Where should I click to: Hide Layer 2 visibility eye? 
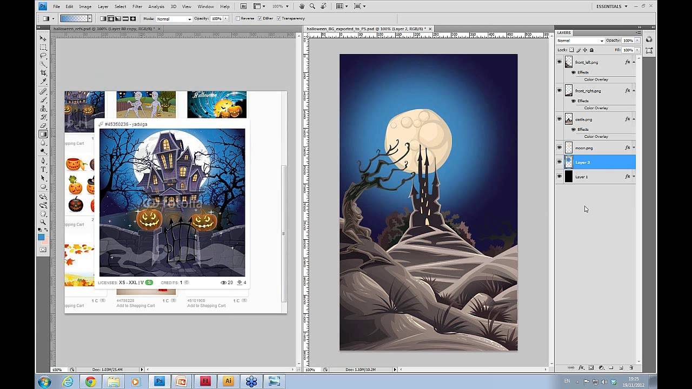pos(559,162)
